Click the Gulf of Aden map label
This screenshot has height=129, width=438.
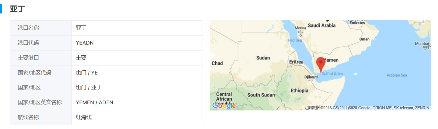pos(332,74)
